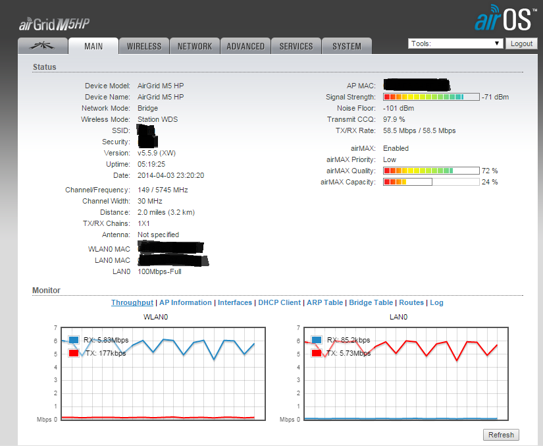
Task: Select the Device Name value "AirGrid M5 HP"
Action: click(x=161, y=97)
